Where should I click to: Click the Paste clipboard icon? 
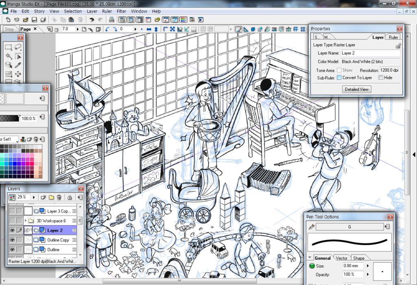71,20
